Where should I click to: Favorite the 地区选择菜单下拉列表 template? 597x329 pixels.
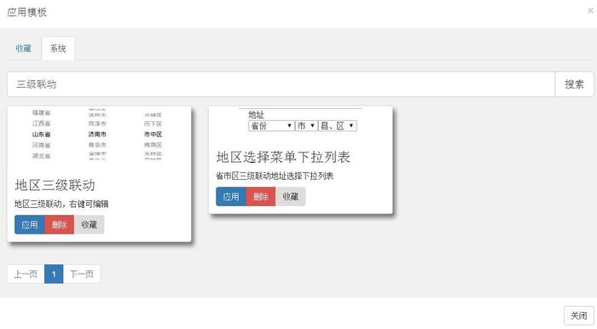291,197
